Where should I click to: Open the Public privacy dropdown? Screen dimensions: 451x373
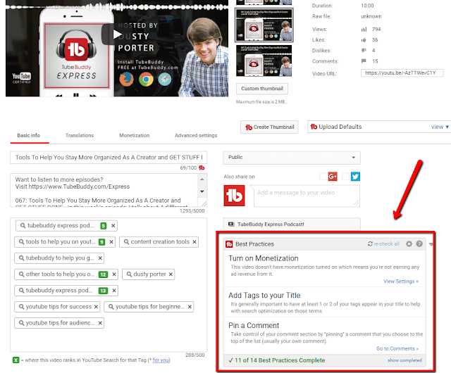pyautogui.click(x=292, y=158)
